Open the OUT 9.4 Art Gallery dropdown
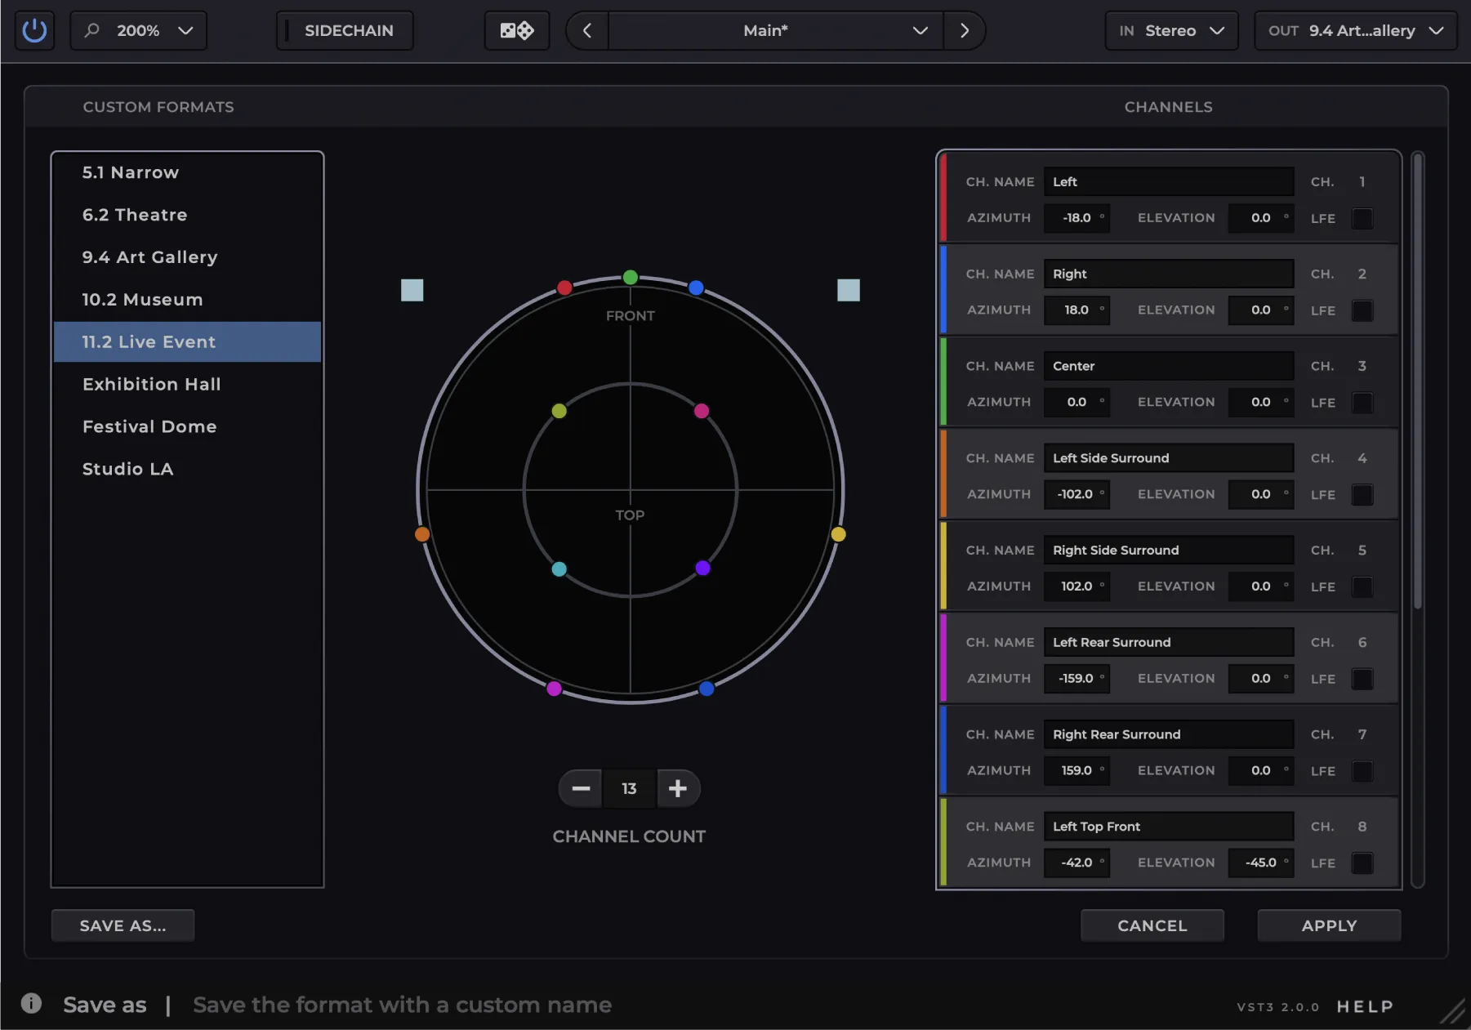The height and width of the screenshot is (1030, 1471). tap(1355, 31)
